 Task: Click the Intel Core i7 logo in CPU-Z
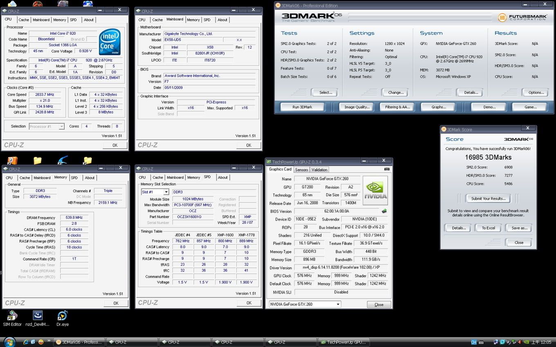tap(110, 41)
